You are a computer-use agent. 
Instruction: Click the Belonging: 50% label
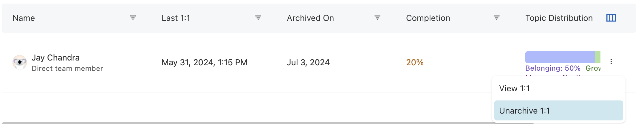coord(553,68)
